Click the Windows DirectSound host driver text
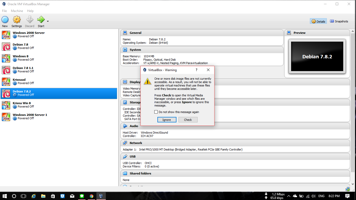 [154, 133]
